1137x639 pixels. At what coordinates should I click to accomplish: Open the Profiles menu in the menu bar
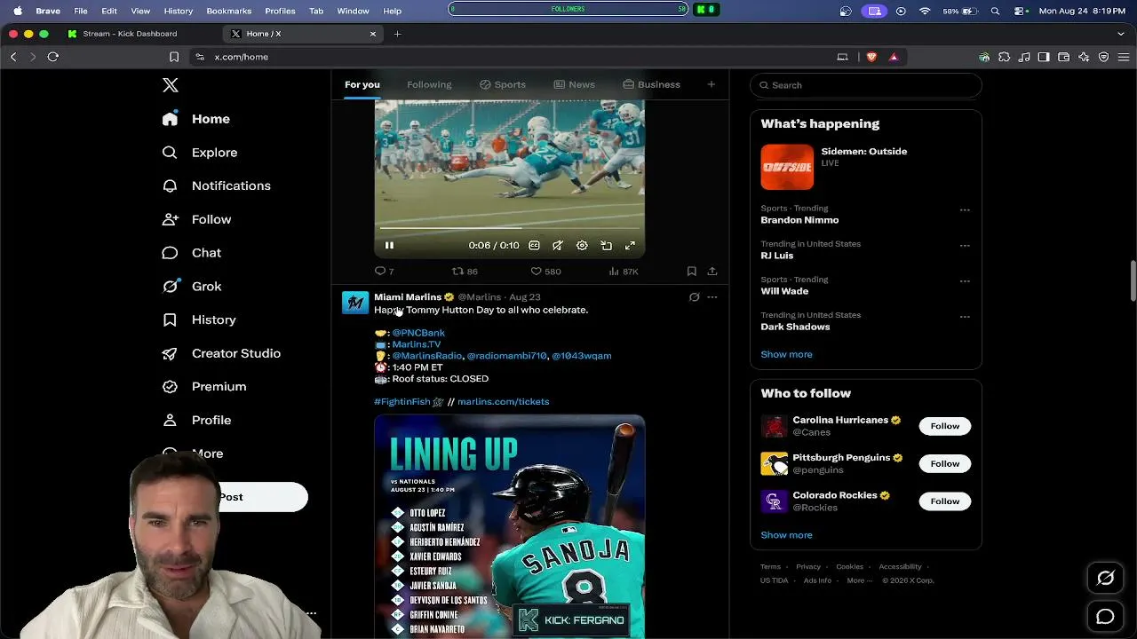[280, 11]
